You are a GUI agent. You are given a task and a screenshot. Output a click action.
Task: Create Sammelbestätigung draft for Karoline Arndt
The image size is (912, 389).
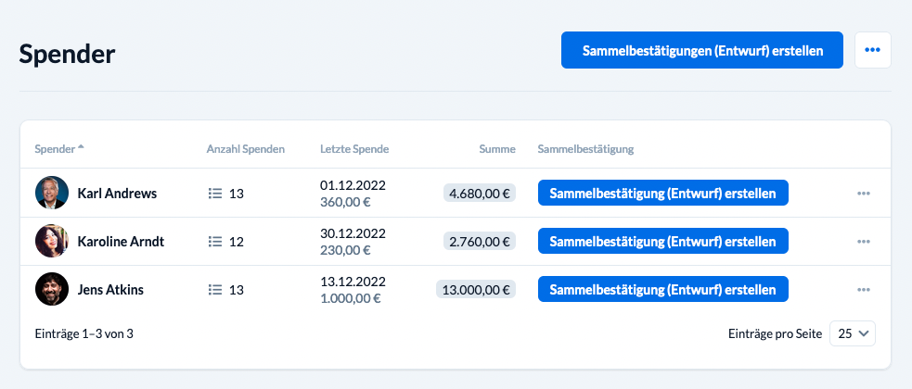point(663,241)
